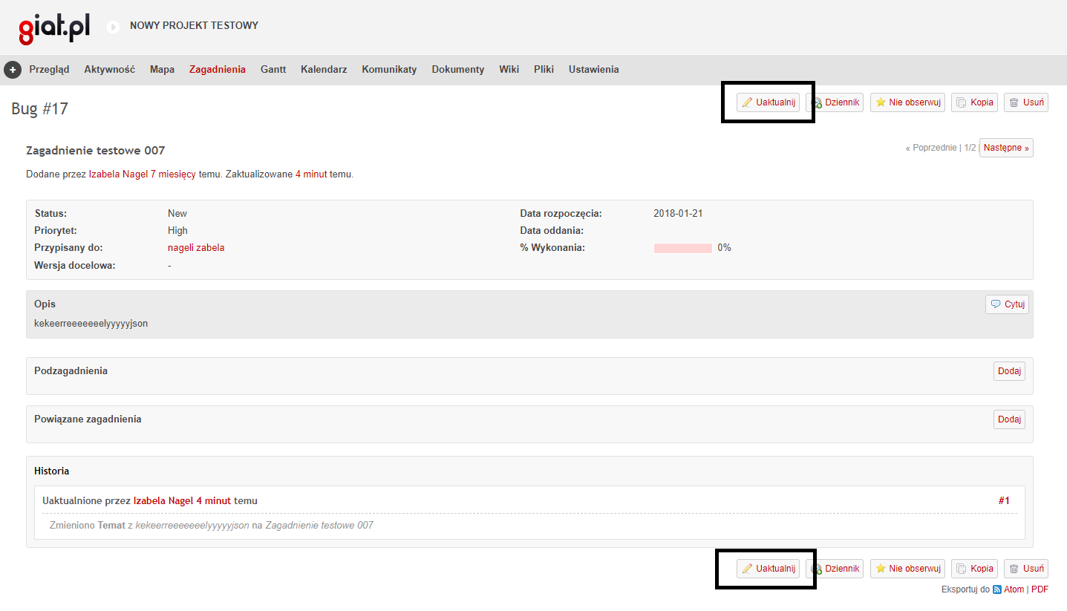Click the speech bubble icon on Cytuj
The image size is (1067, 611).
coord(996,304)
